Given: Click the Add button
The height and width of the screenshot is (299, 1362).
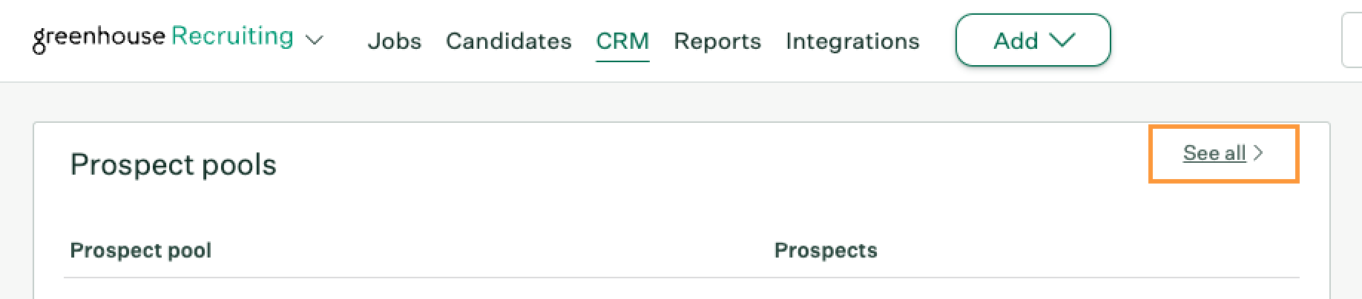Looking at the screenshot, I should click(1033, 40).
